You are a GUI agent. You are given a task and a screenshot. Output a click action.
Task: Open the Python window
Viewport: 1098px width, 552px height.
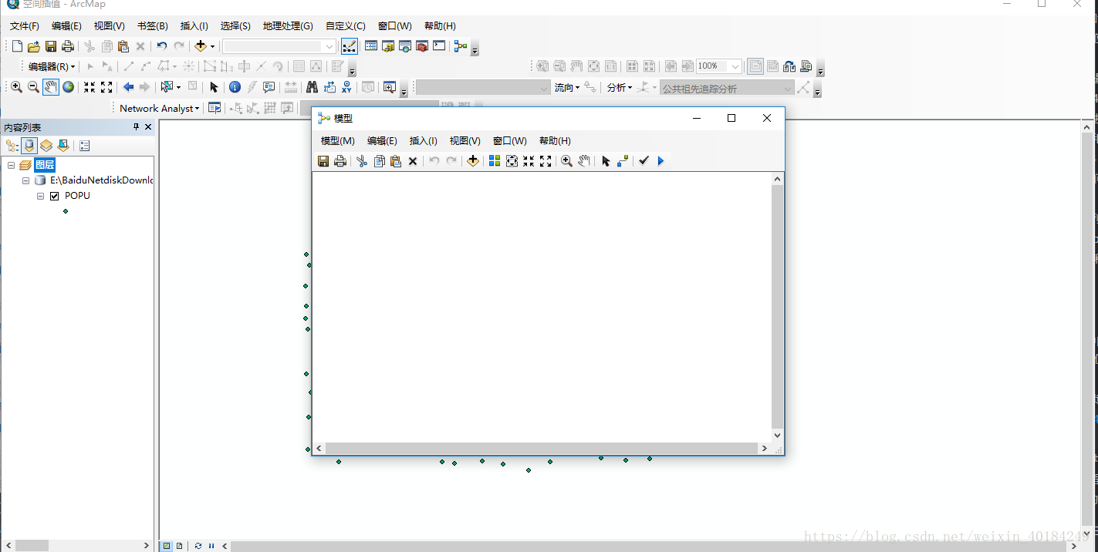pos(439,46)
